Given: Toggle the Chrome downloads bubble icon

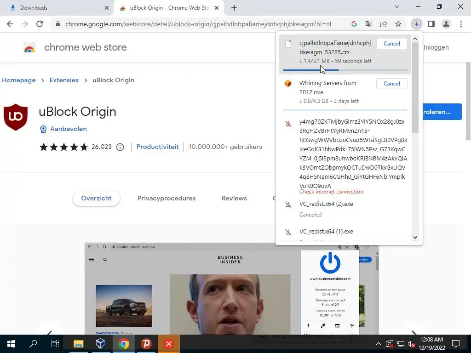Looking at the screenshot, I should pyautogui.click(x=416, y=24).
